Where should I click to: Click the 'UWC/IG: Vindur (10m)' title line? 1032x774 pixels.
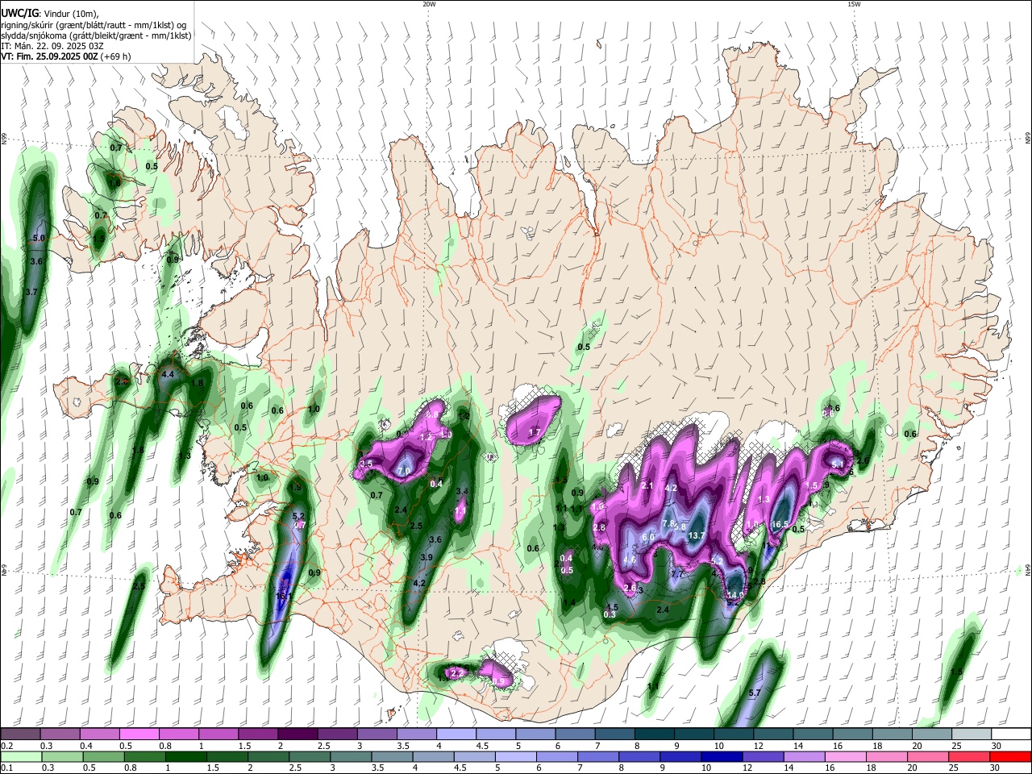coord(50,14)
